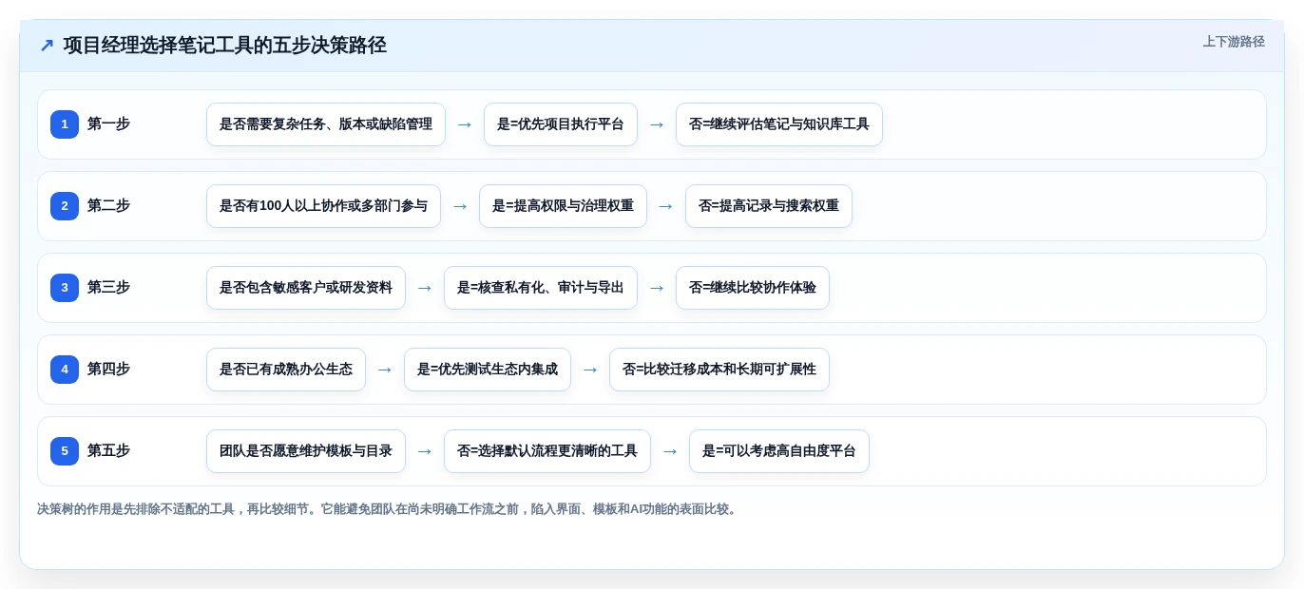This screenshot has width=1304, height=589.
Task: Click the heading 项目经理选择笔记工具的五步决策路径
Action: point(225,46)
